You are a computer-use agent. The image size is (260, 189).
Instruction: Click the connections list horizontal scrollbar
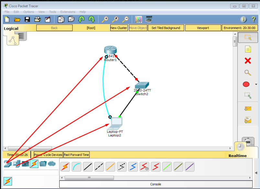89,178
